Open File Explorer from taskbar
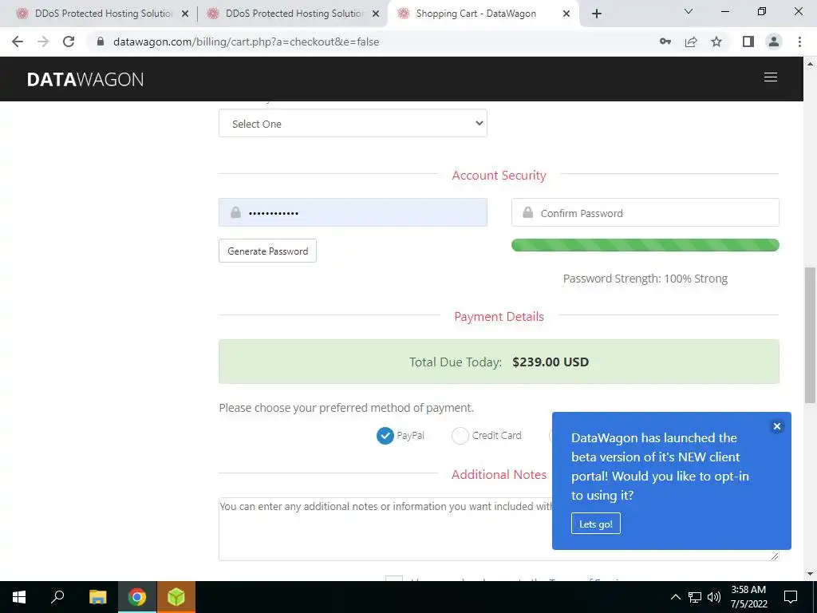 pos(97,597)
